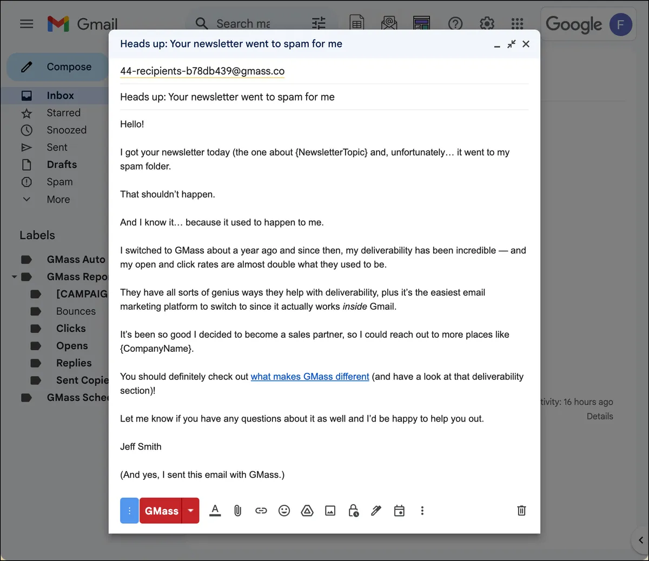
Task: Click the subject line field
Action: click(x=325, y=97)
